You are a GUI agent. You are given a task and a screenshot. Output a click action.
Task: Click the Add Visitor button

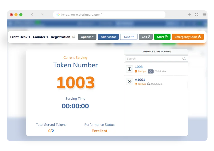click(108, 37)
